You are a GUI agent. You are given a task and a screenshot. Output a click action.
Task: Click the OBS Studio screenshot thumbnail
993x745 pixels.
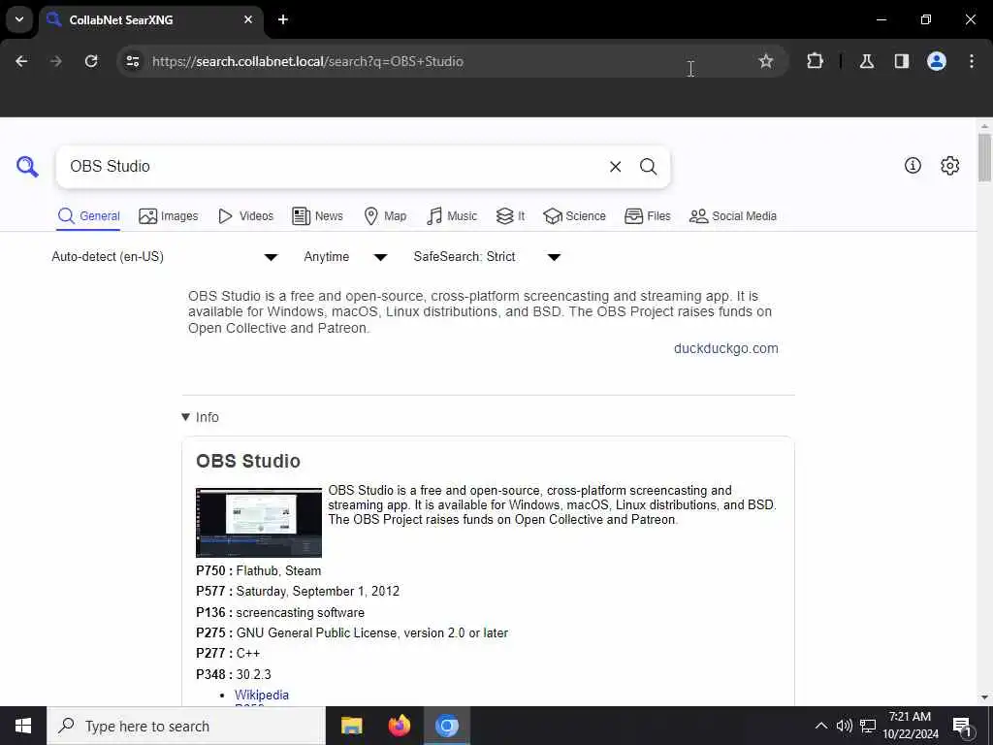[x=258, y=523]
